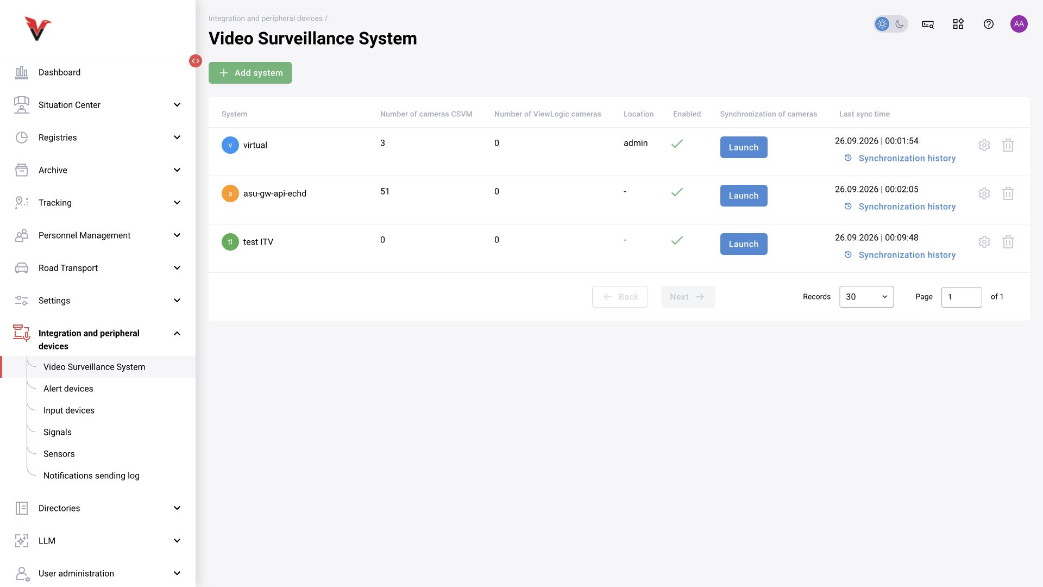Delete test ITV using trash icon
The width and height of the screenshot is (1043, 587).
click(1008, 242)
